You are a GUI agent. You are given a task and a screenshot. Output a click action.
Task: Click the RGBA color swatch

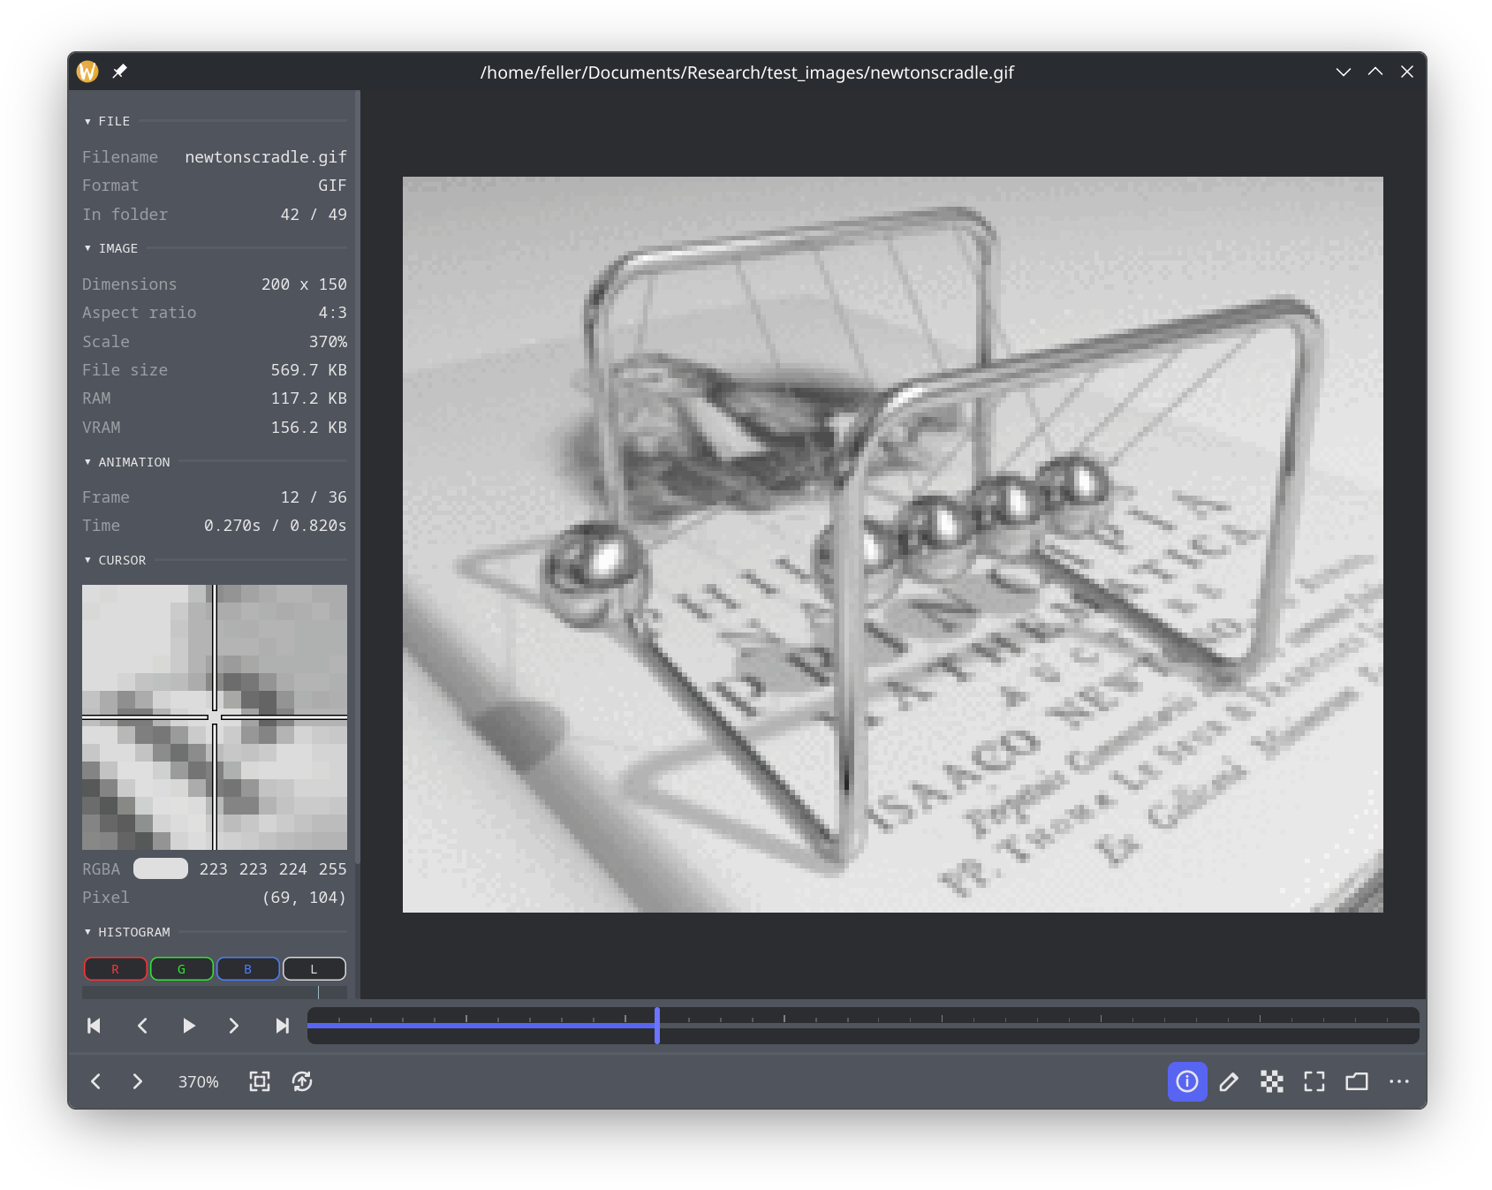(161, 868)
